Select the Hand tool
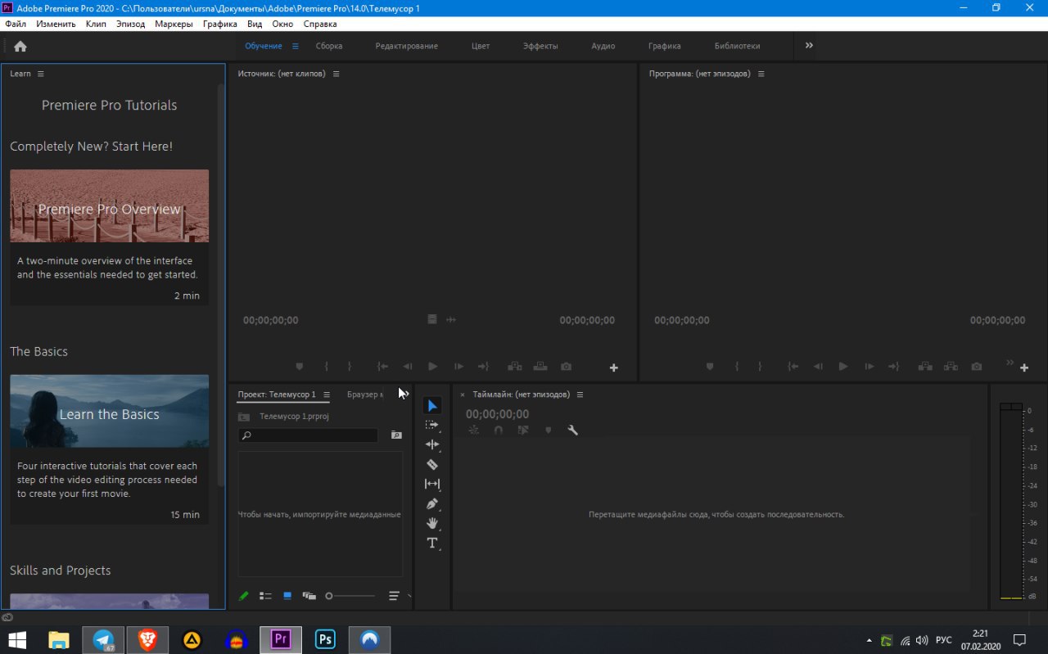Image resolution: width=1048 pixels, height=654 pixels. [432, 523]
